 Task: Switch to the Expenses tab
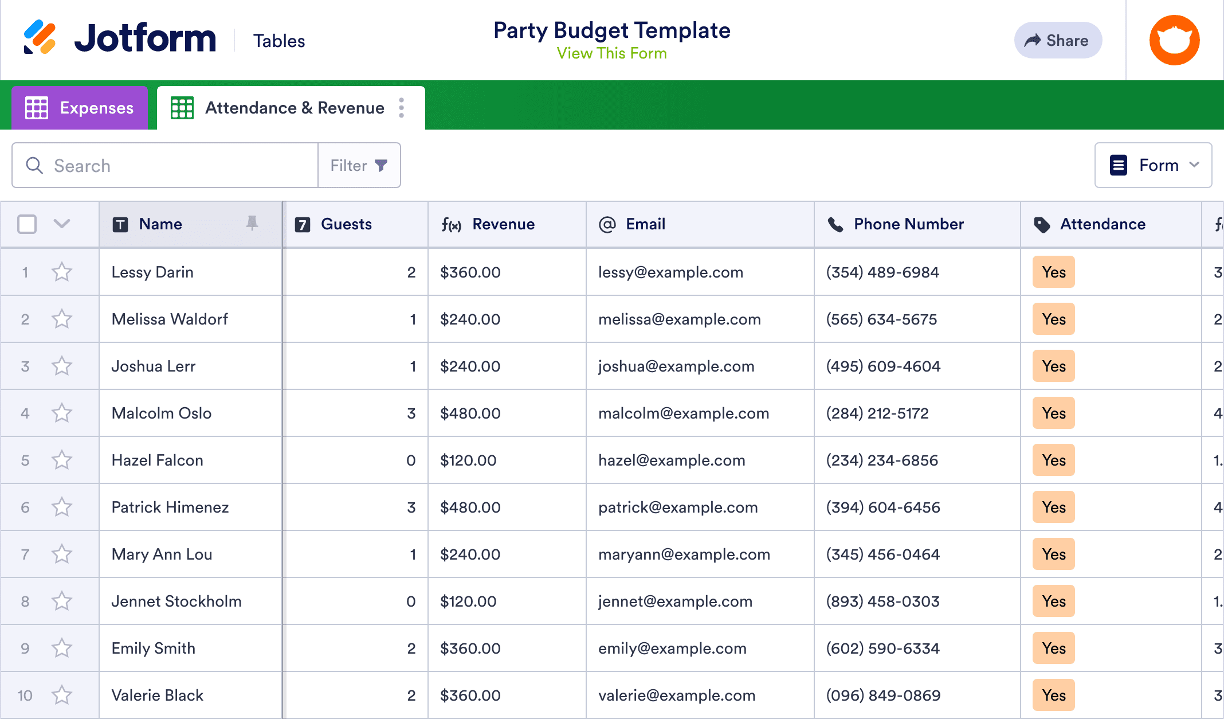tap(80, 108)
